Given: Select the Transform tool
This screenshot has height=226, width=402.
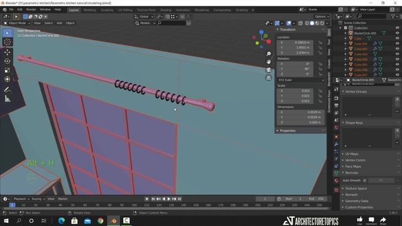Looking at the screenshot, I should coord(7,79).
